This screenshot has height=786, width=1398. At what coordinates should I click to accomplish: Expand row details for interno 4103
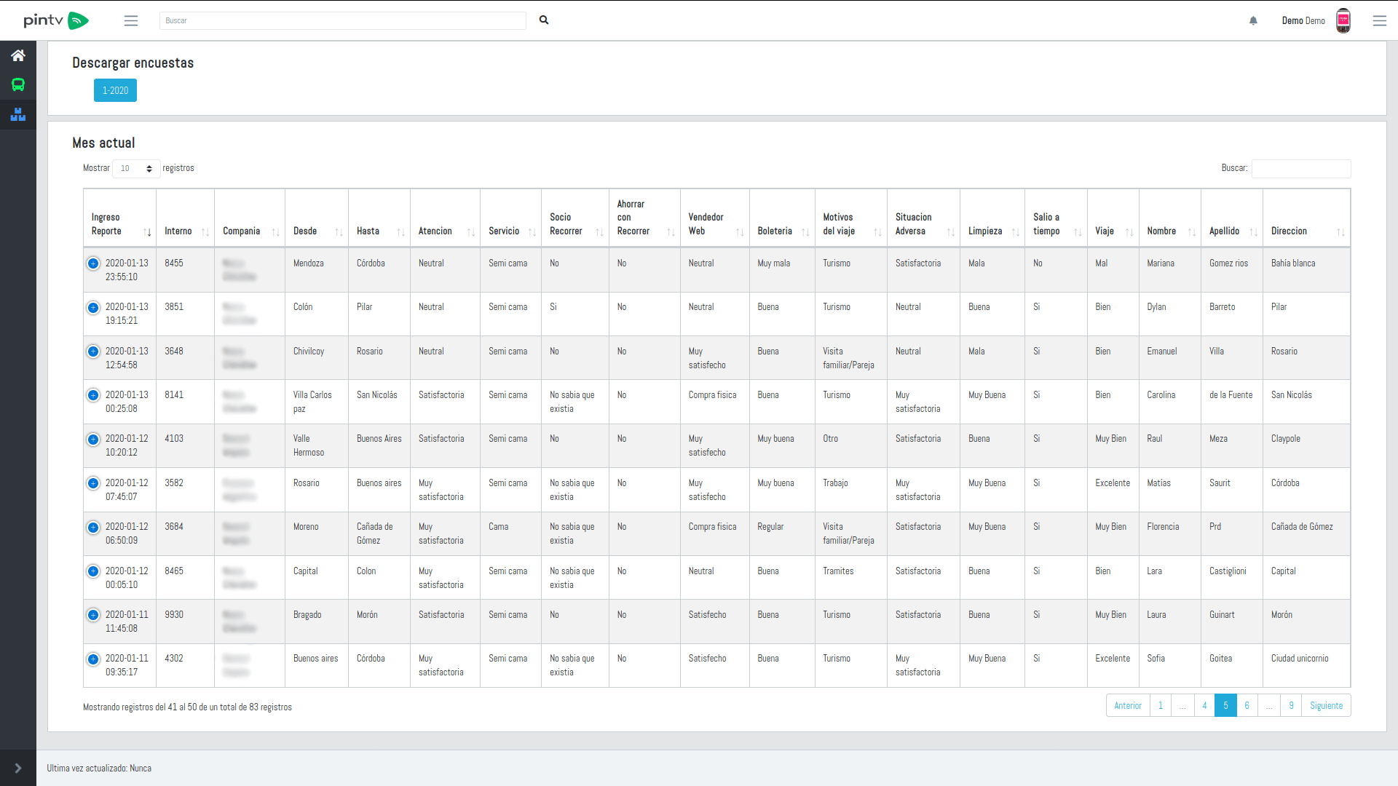(x=93, y=440)
